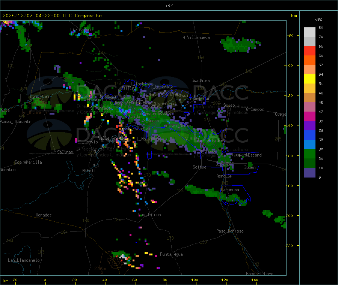The image size is (338, 285).
Task: Select the light blue 30–35 dBZ legend swatch
Action: coord(309,145)
